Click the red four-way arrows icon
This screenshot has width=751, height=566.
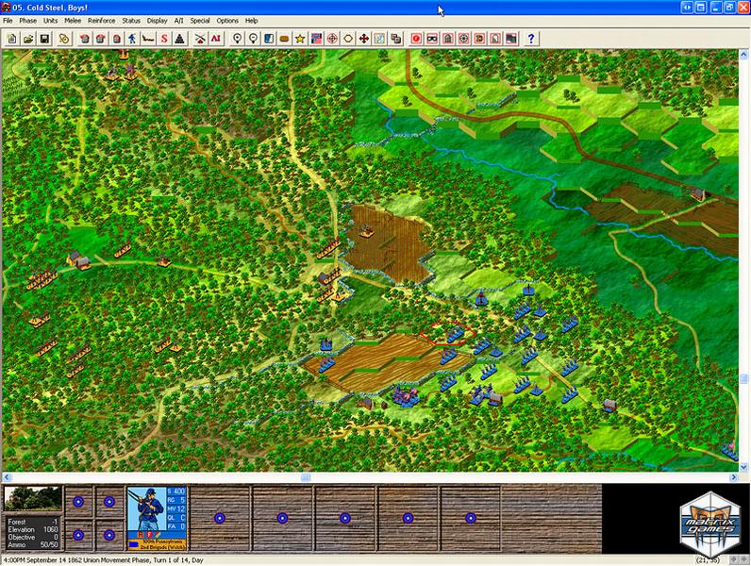(x=363, y=39)
